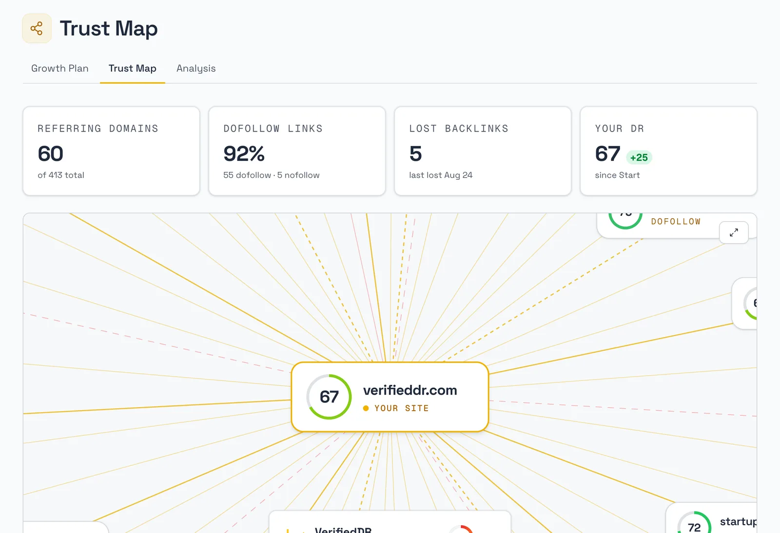Click the Lost Backlinks stat card

[483, 151]
